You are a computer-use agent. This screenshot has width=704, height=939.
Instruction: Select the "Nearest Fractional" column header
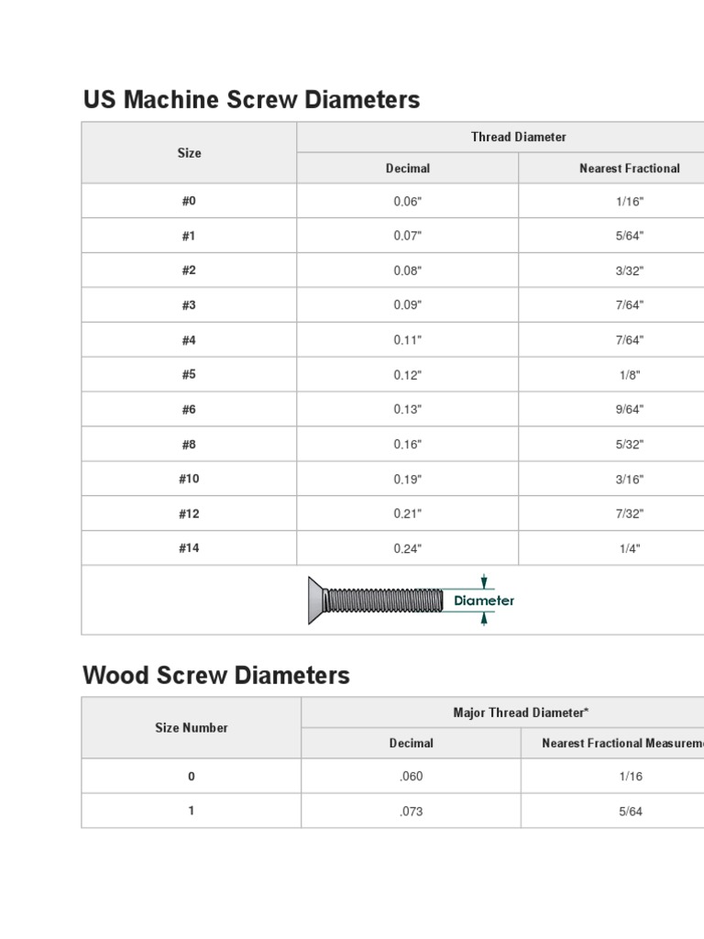[629, 168]
